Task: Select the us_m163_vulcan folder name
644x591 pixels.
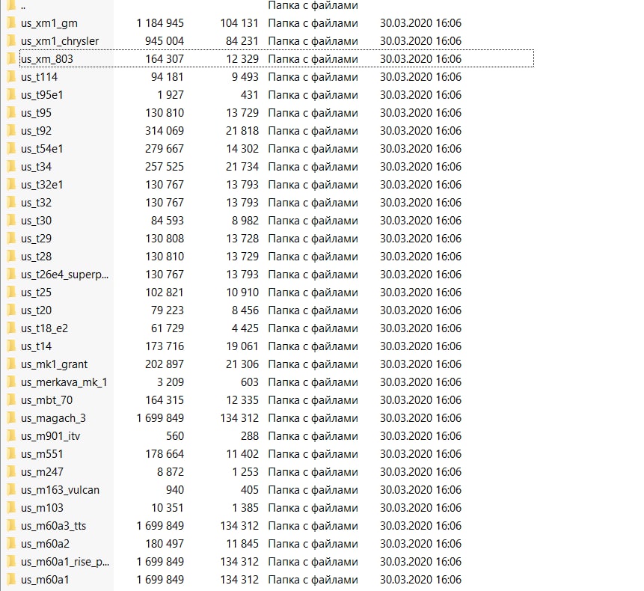Action: pos(60,490)
